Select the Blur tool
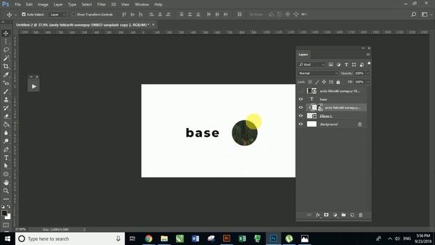This screenshot has height=245, width=435. [6, 133]
